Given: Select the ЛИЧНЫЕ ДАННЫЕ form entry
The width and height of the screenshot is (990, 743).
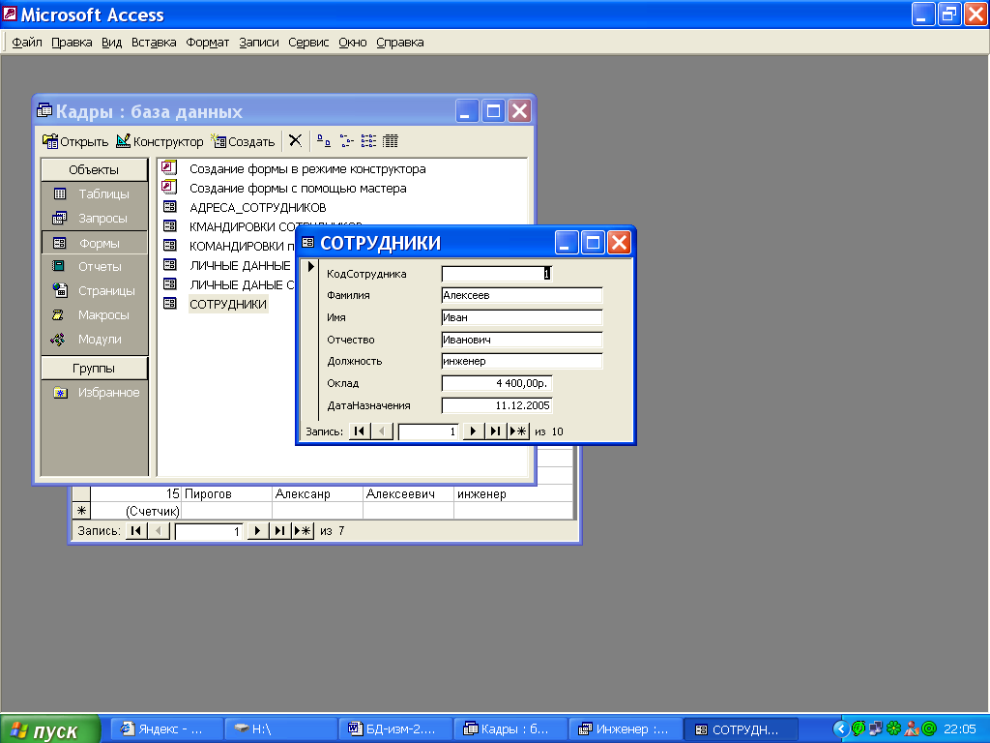Looking at the screenshot, I should coord(240,266).
